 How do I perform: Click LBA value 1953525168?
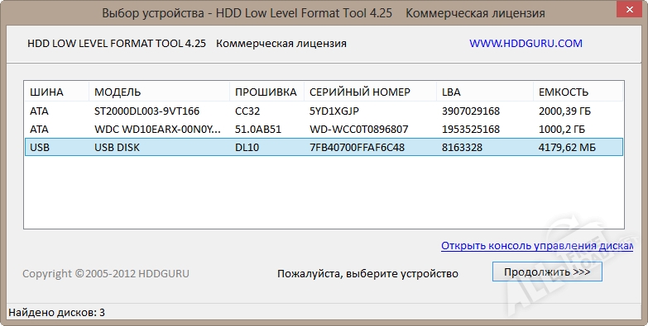pos(471,130)
